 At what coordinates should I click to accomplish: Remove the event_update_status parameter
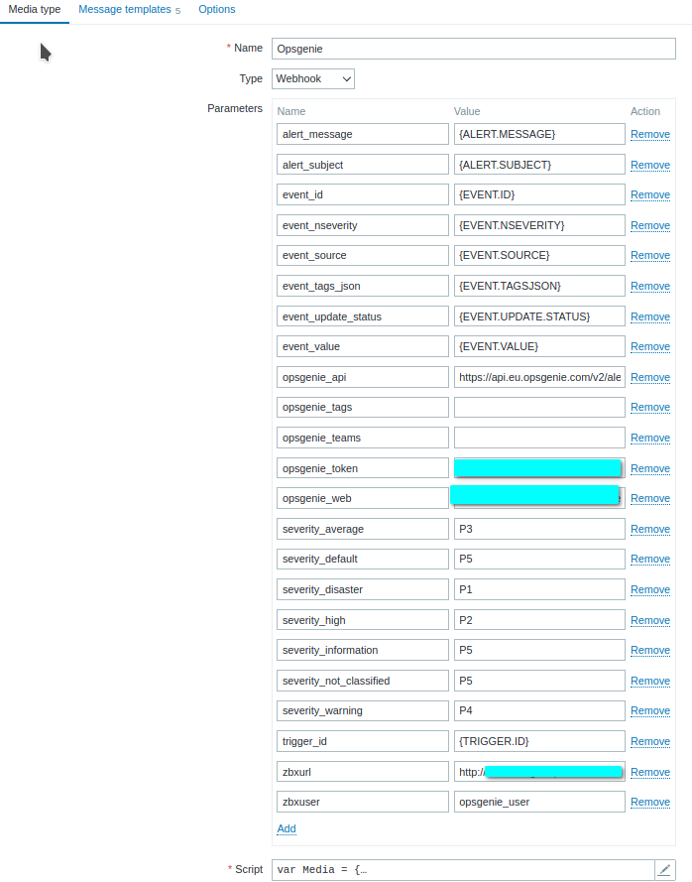649,316
